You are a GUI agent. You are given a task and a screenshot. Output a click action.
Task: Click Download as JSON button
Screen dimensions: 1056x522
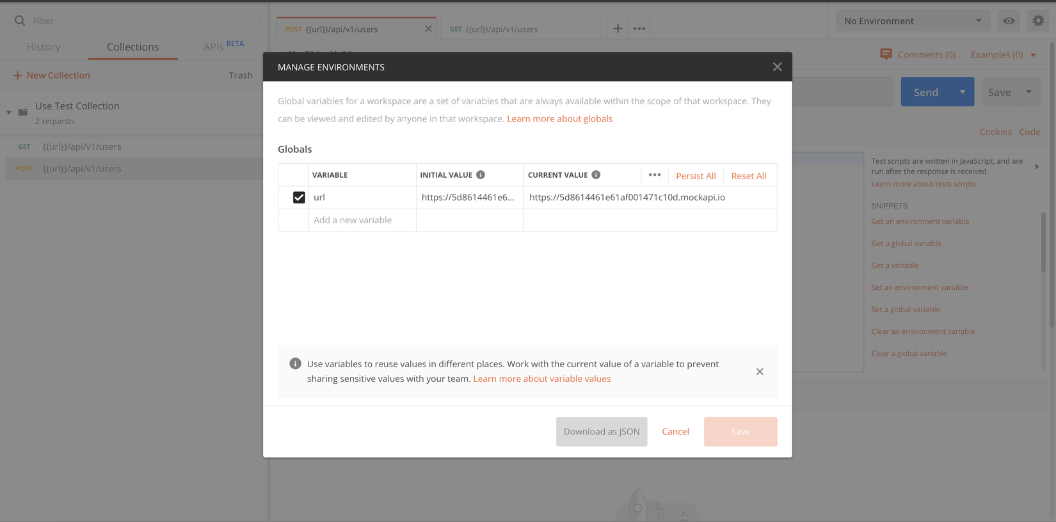pyautogui.click(x=602, y=432)
